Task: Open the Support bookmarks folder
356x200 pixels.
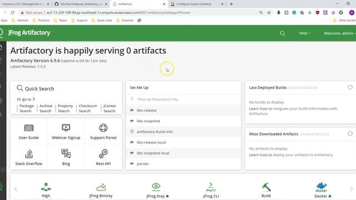Action: point(79,21)
